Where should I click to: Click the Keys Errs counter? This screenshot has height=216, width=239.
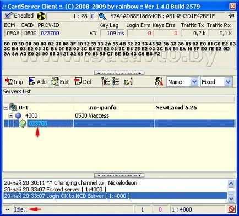coord(166,34)
